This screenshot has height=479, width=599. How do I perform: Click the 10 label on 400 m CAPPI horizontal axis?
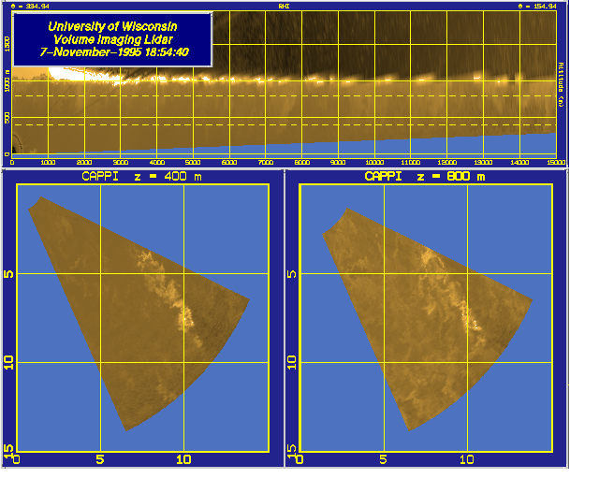[x=183, y=459]
